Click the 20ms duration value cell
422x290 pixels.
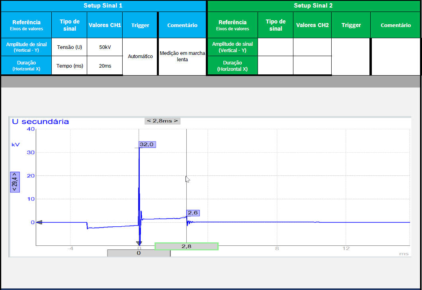tap(105, 66)
